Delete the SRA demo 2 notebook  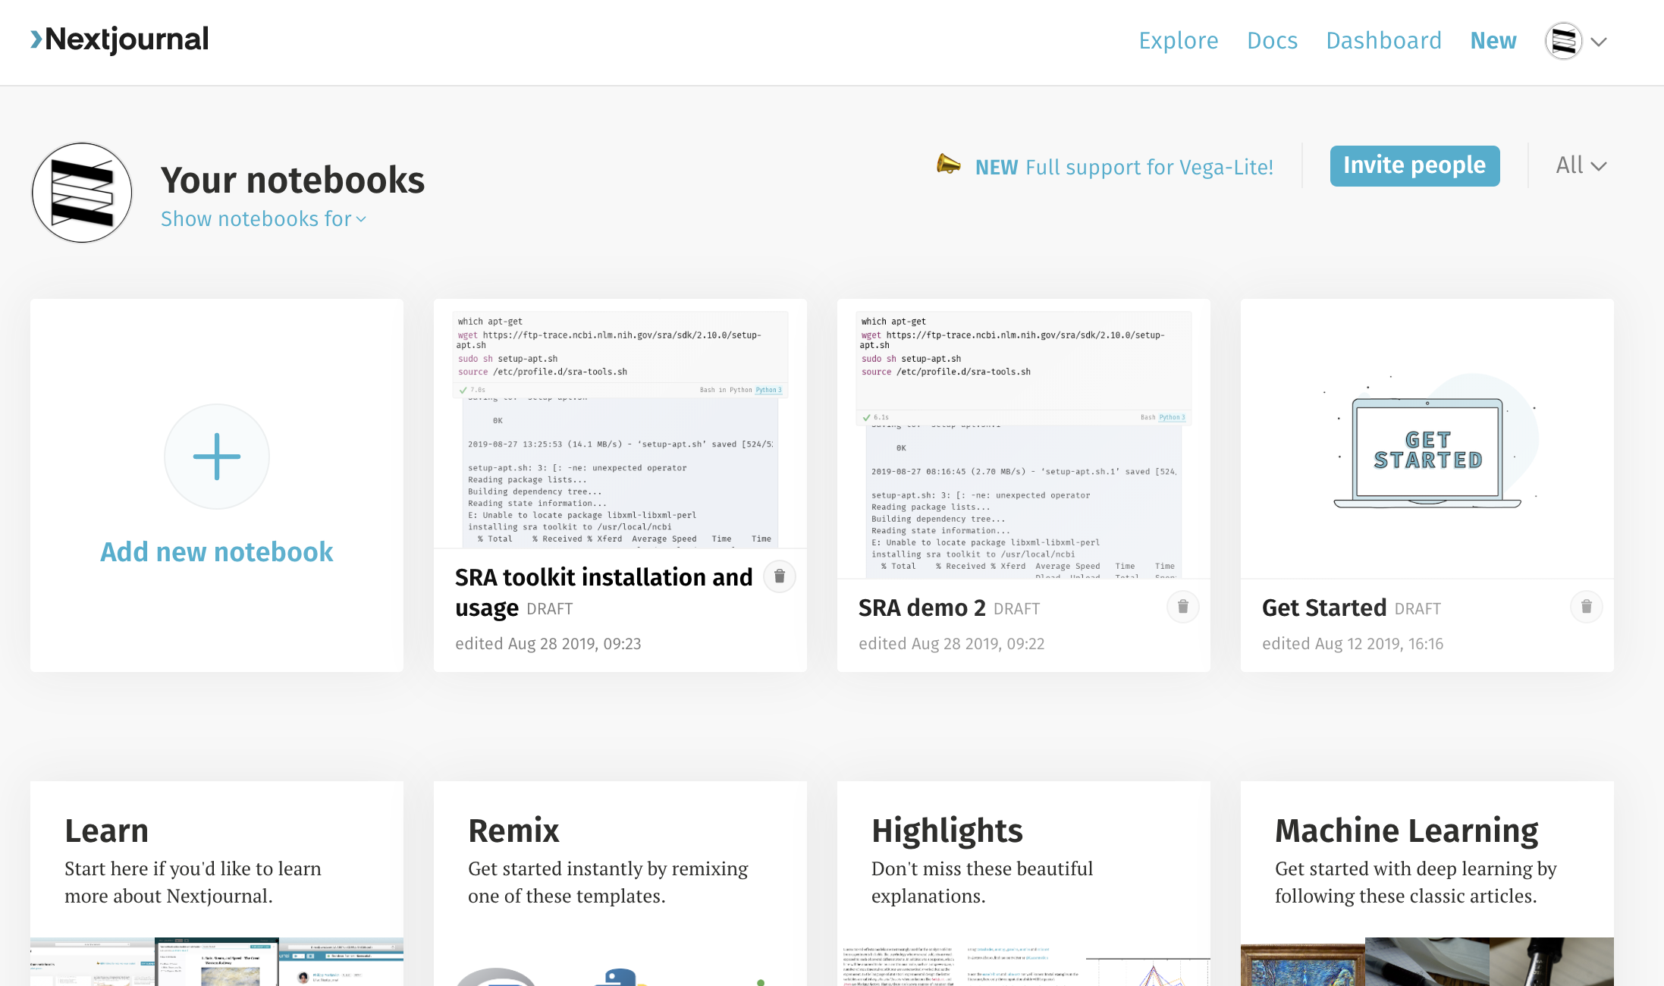(1182, 607)
